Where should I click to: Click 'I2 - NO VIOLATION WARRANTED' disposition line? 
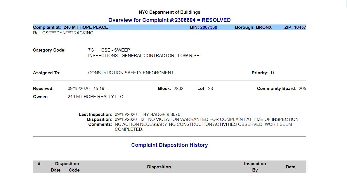[207, 119]
